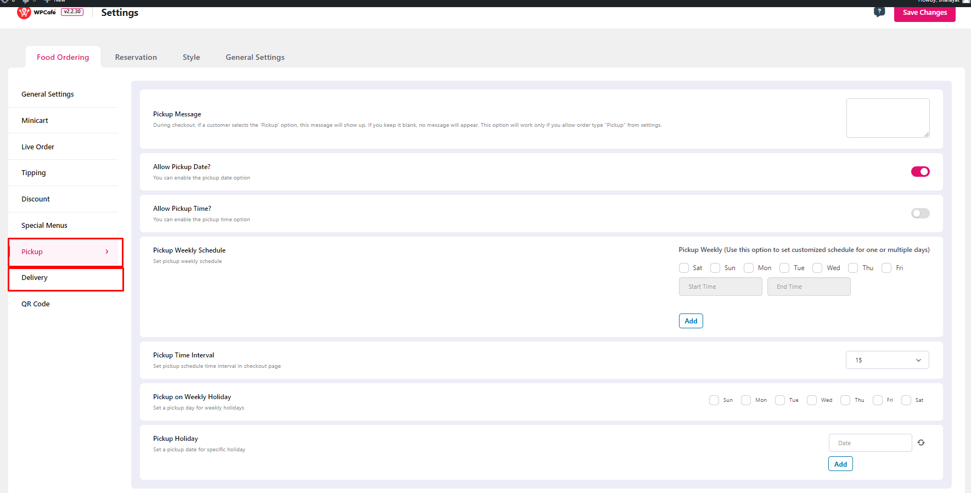Disable the Allow Pickup Date toggle
The width and height of the screenshot is (971, 493).
921,172
